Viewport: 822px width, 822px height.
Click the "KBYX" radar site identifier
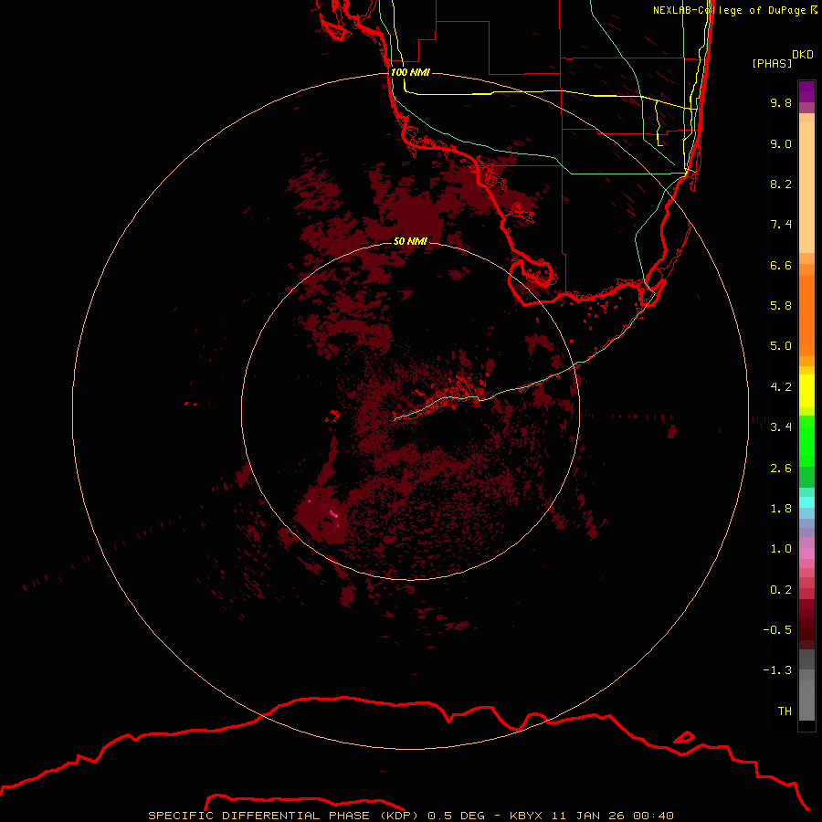pos(526,816)
